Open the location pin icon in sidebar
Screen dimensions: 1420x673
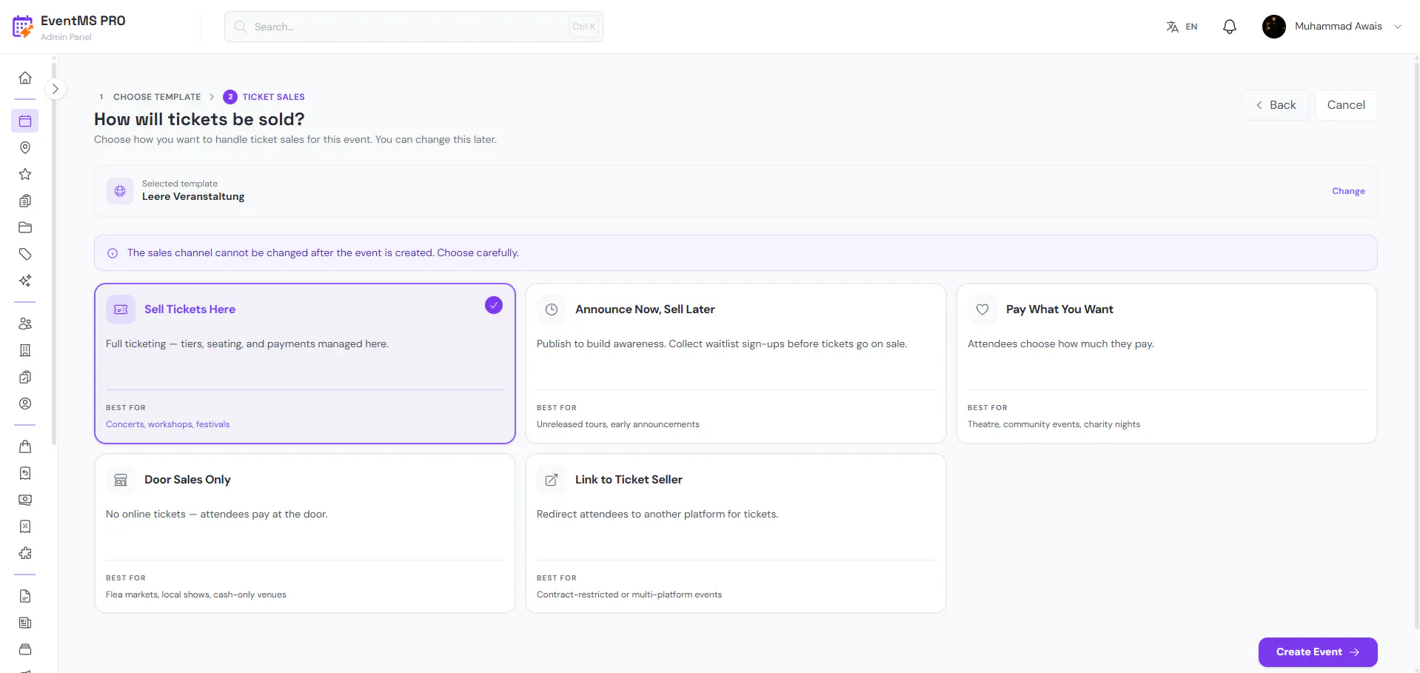[x=25, y=147]
